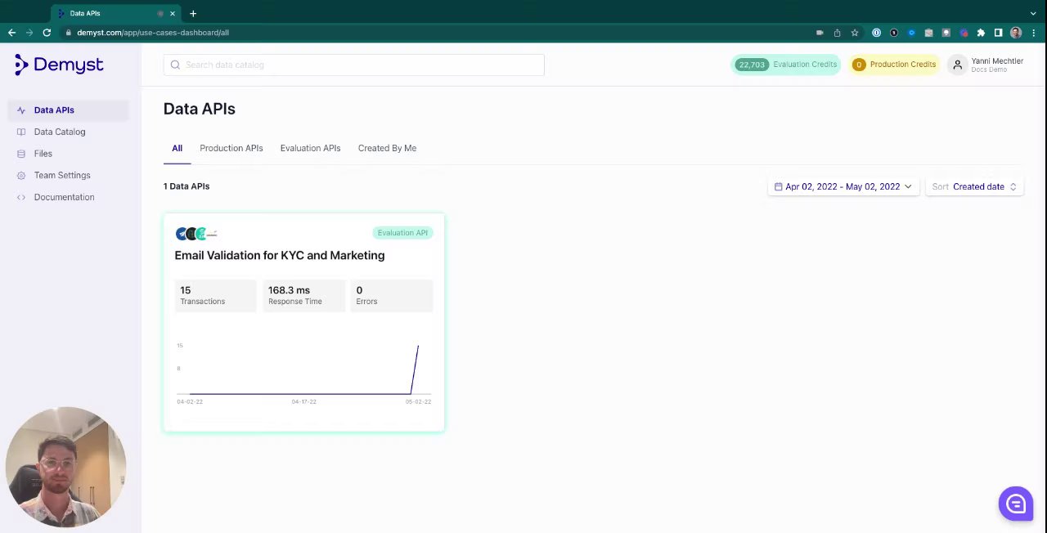This screenshot has width=1047, height=533.
Task: Open the Sort Created date dropdown
Action: pos(974,186)
